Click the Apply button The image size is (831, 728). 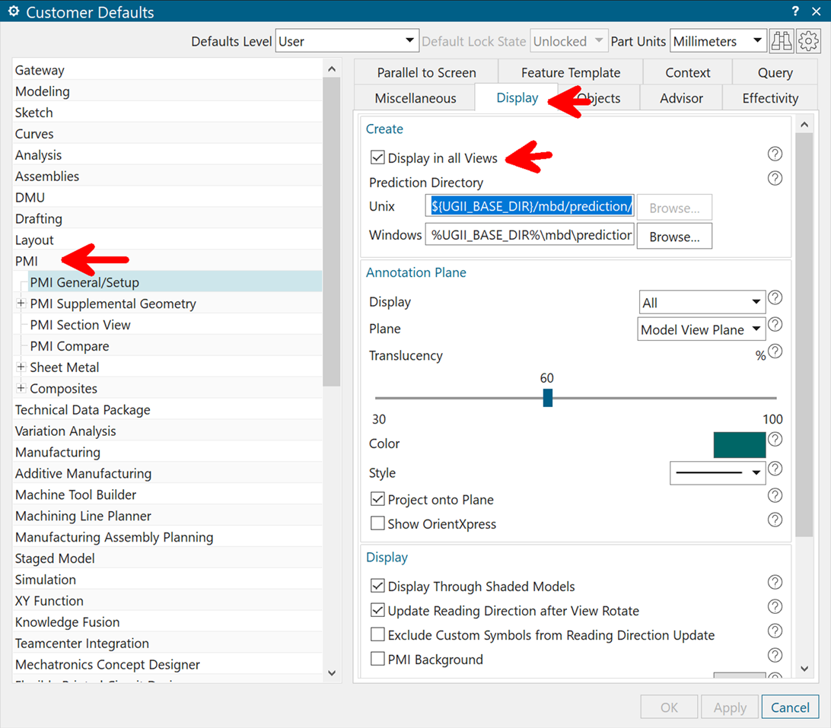pyautogui.click(x=729, y=707)
